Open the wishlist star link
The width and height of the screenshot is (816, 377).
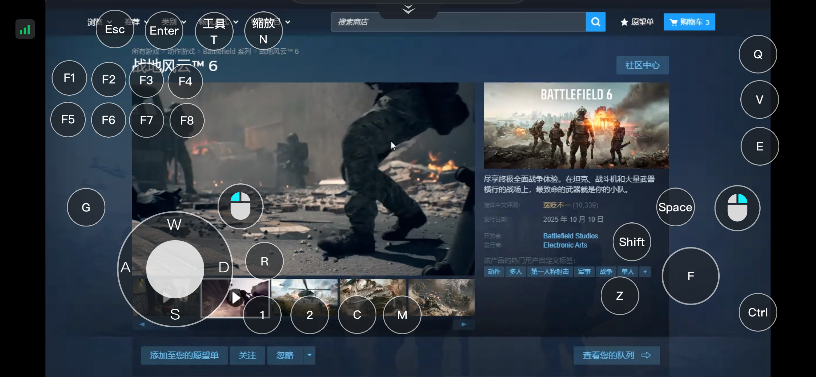(637, 22)
